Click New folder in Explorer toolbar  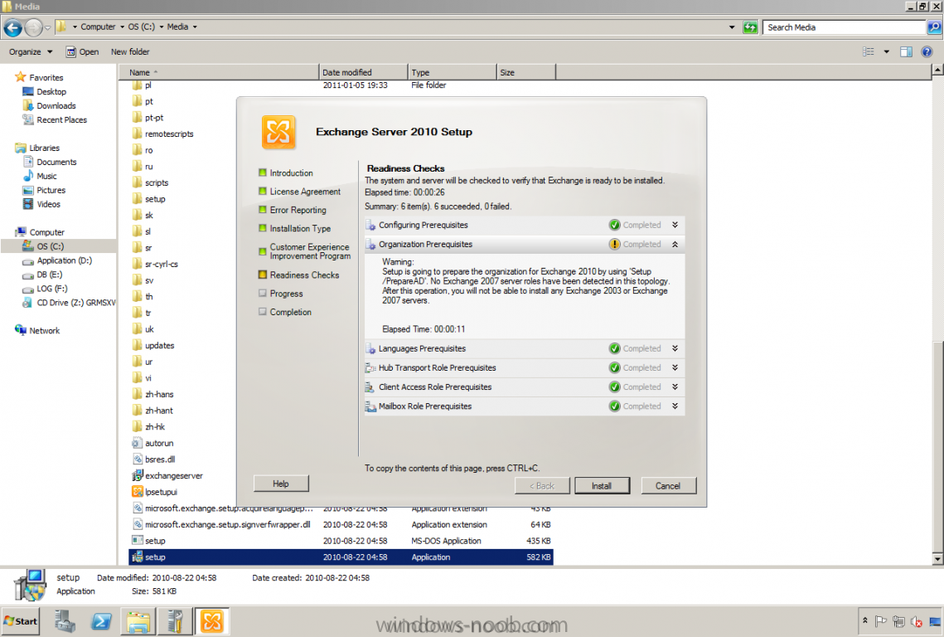pos(130,51)
